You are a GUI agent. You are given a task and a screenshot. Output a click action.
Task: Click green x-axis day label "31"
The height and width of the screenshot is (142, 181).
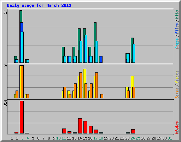tap(170, 138)
